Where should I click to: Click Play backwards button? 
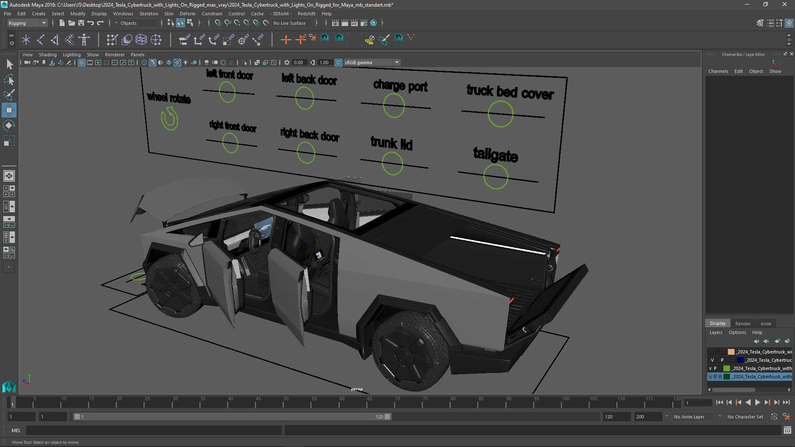click(x=748, y=402)
